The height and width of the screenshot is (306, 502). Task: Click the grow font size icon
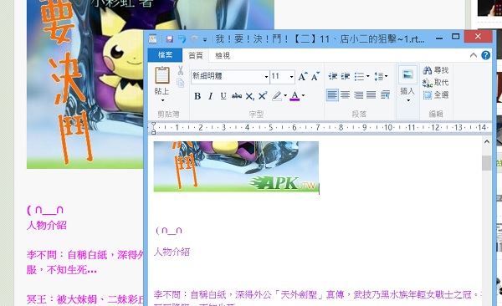(303, 77)
